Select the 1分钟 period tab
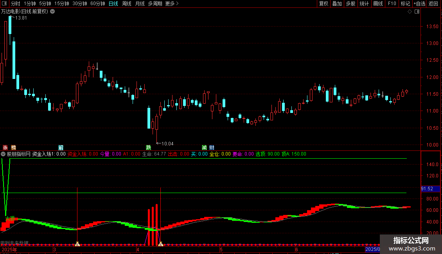This screenshot has height=254, width=442. pos(30,4)
